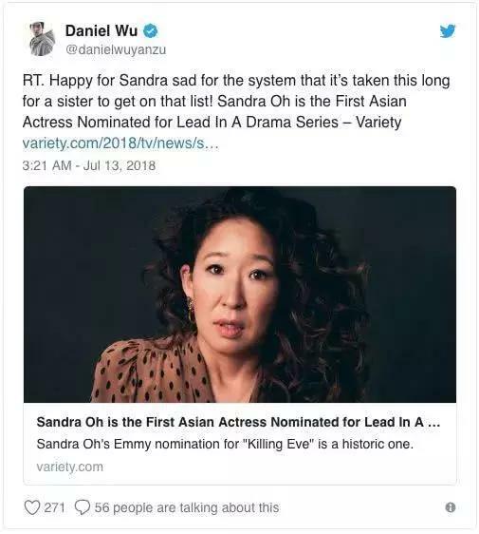This screenshot has width=479, height=534.
Task: Open the Daniel Wu display name
Action: point(101,30)
